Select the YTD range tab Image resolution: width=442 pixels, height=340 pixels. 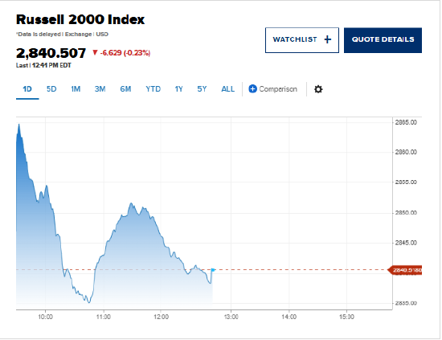[x=153, y=89]
